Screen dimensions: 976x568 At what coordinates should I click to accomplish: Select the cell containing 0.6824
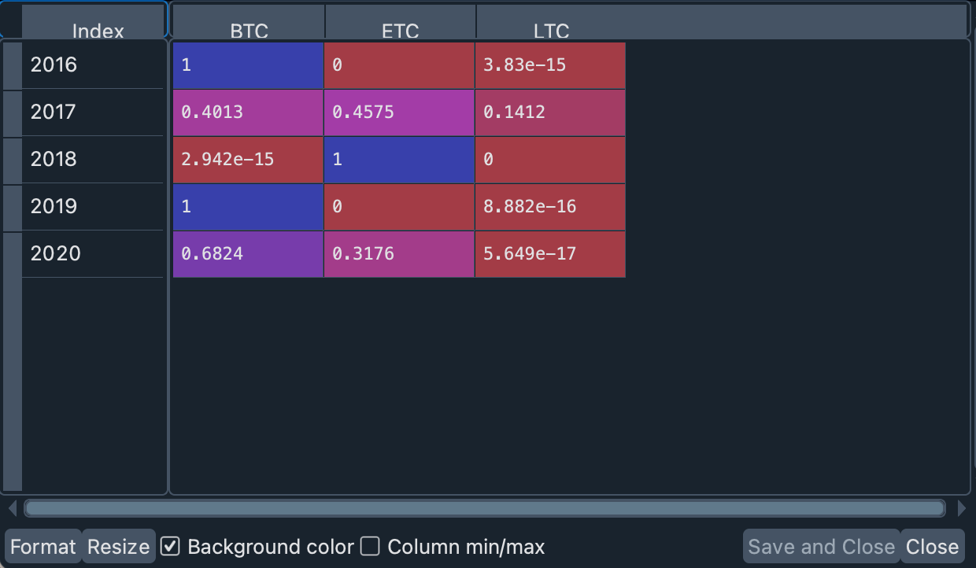[247, 254]
